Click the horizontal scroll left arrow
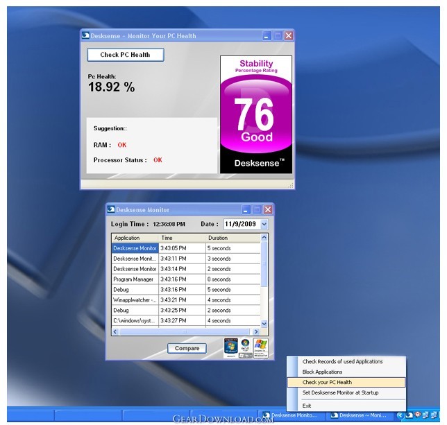 (115, 331)
